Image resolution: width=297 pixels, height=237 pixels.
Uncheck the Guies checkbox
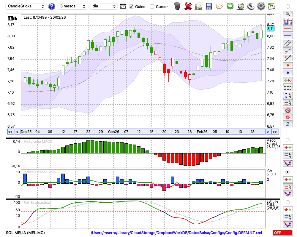coord(132,7)
